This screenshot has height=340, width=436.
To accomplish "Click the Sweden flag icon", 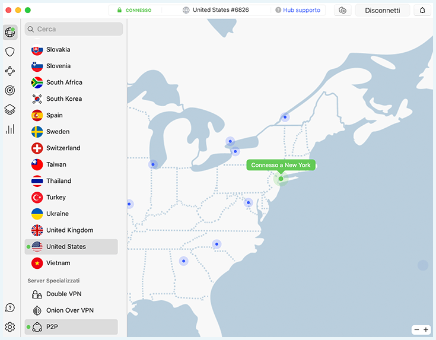I will point(37,132).
